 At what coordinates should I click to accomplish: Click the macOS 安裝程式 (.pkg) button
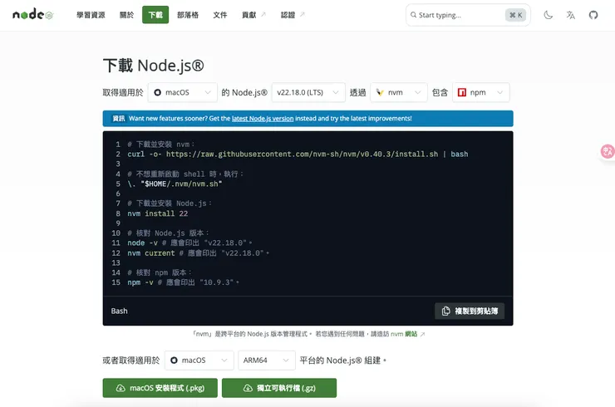point(160,388)
